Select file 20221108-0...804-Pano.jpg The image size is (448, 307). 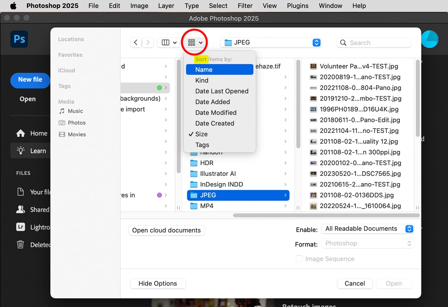(355, 88)
